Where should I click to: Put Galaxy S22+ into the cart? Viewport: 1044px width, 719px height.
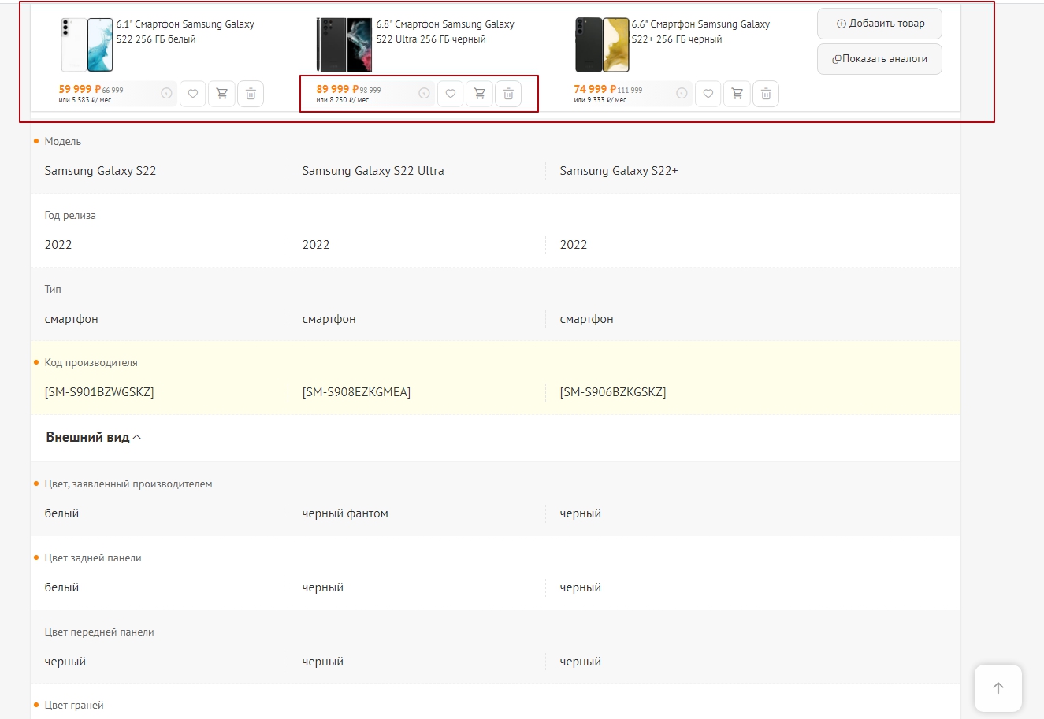[737, 94]
